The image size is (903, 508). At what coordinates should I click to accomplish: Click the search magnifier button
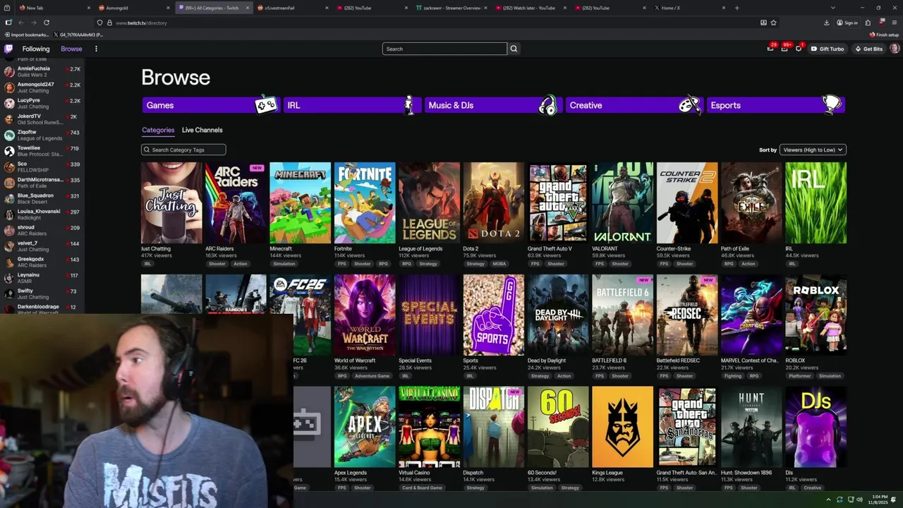(514, 49)
